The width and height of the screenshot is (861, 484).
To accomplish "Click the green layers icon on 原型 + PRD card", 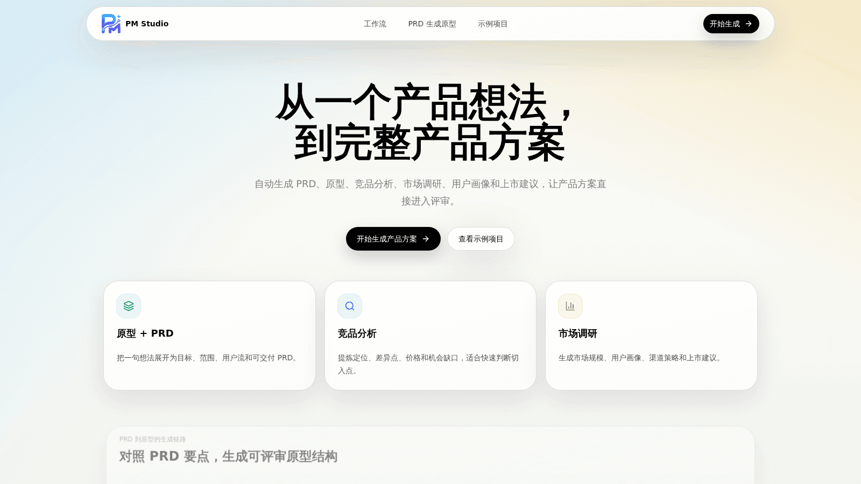I will 129,306.
